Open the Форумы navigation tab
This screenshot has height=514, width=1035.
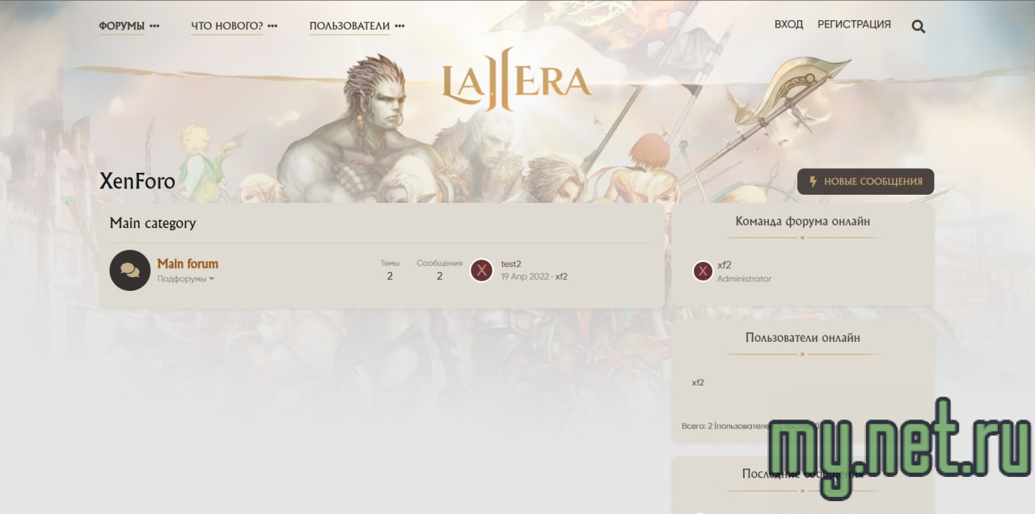[x=121, y=25]
